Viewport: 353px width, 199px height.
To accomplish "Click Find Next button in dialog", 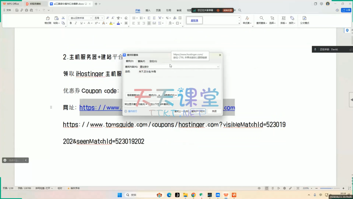I will (x=198, y=111).
